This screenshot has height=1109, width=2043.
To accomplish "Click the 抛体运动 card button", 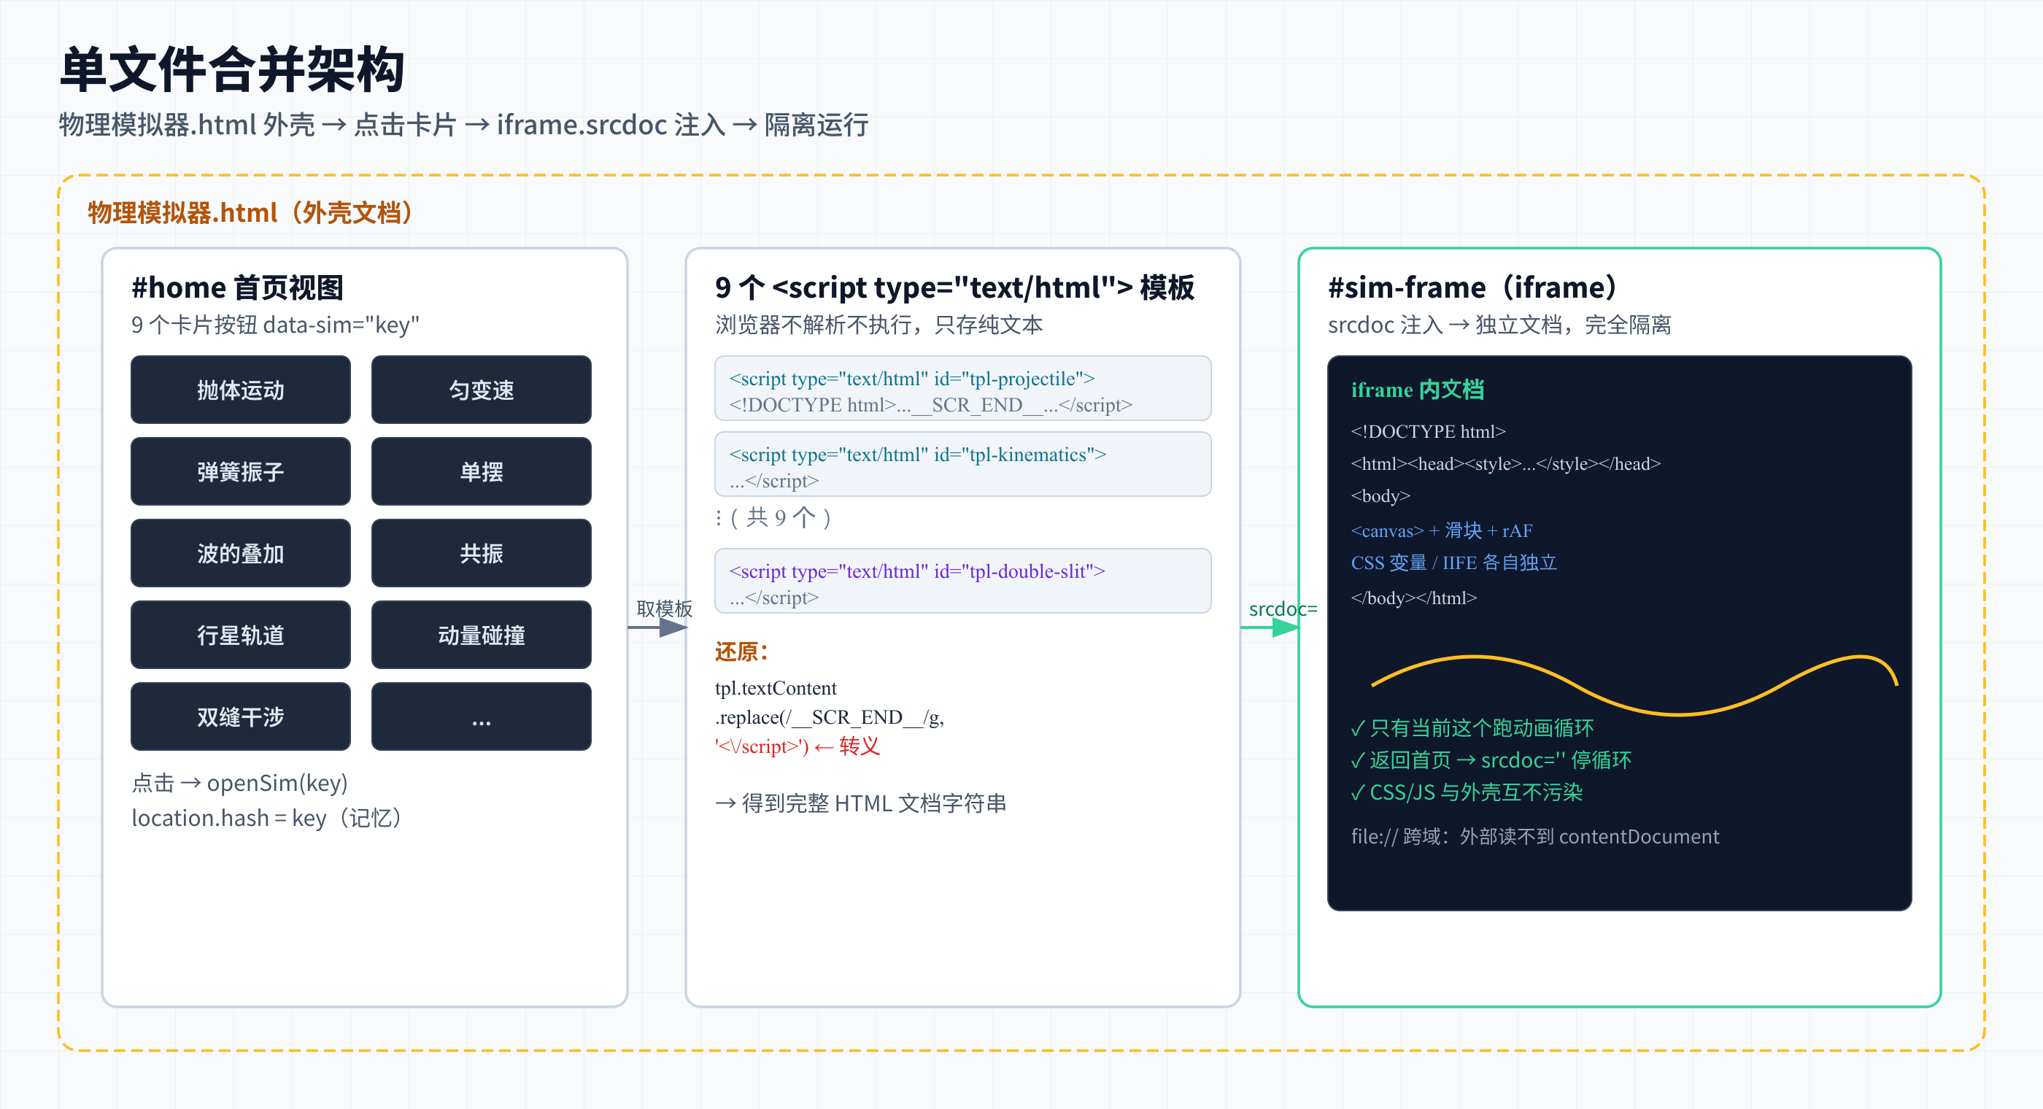I will 240,390.
